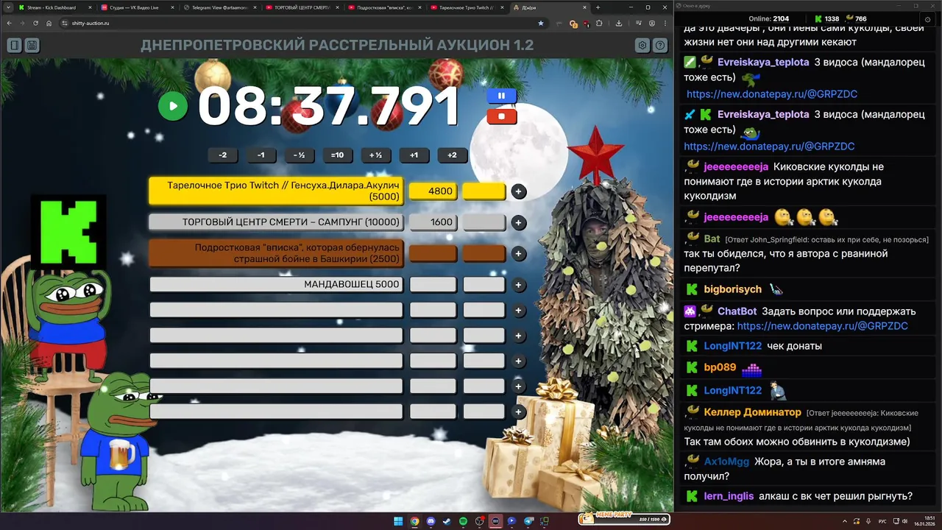This screenshot has height=530, width=942.
Task: Select the Тарелочное Трио Twitch lot name field
Action: tap(276, 191)
